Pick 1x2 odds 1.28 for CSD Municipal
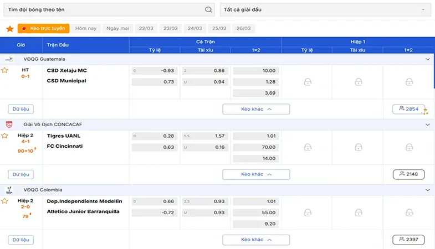 coord(256,82)
